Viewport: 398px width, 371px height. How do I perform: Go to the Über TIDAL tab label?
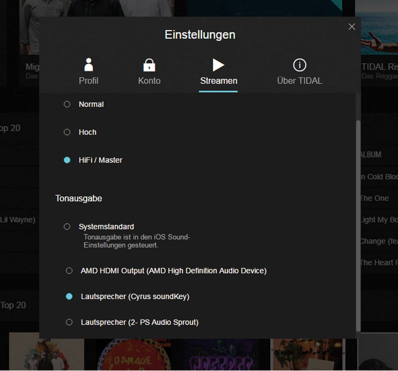coord(300,81)
